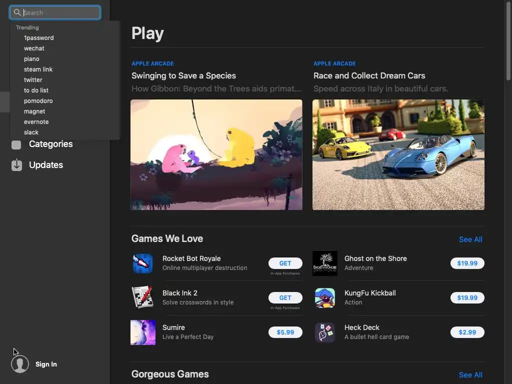Viewport: 512px width, 384px height.
Task: Open the Heck Deck app icon
Action: tap(324, 332)
